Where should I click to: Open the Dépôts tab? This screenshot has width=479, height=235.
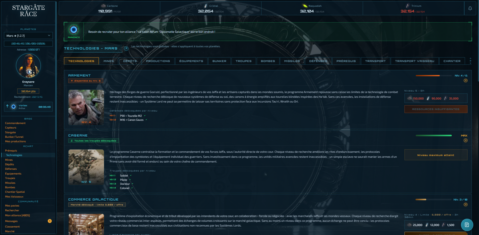(130, 61)
